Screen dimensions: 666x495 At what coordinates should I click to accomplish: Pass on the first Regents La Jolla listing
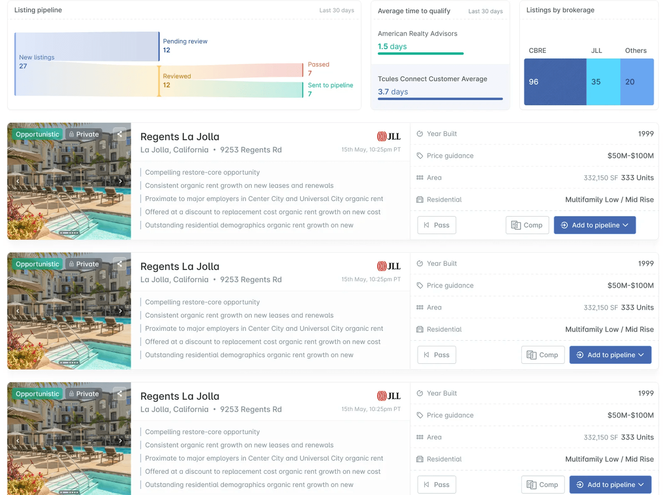437,225
